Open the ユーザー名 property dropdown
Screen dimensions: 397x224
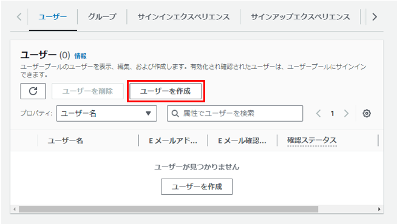tap(107, 113)
